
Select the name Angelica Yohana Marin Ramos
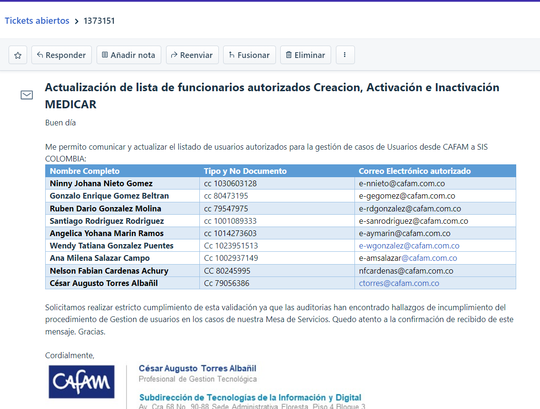pyautogui.click(x=107, y=233)
